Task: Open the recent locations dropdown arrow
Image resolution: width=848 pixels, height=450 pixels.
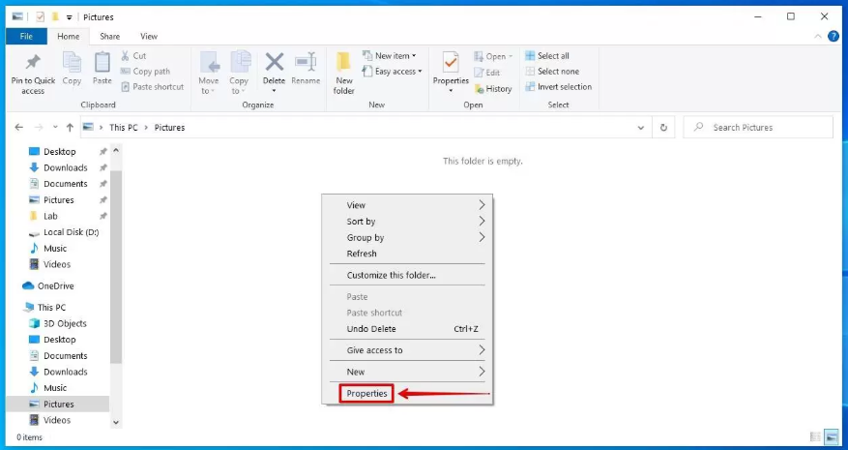Action: 55,128
